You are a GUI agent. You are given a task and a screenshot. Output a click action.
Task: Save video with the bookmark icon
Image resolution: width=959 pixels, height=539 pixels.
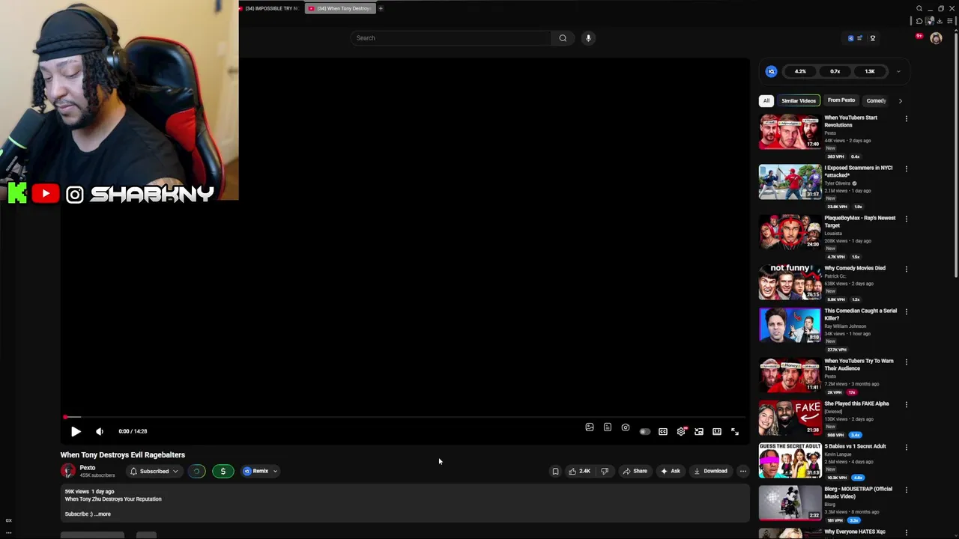click(x=555, y=471)
